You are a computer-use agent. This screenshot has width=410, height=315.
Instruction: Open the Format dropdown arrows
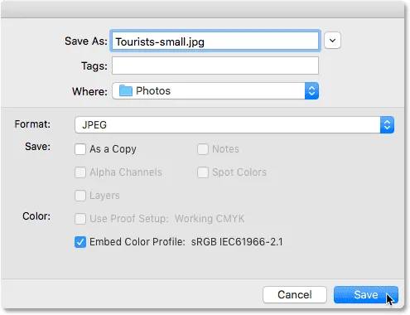tap(387, 125)
